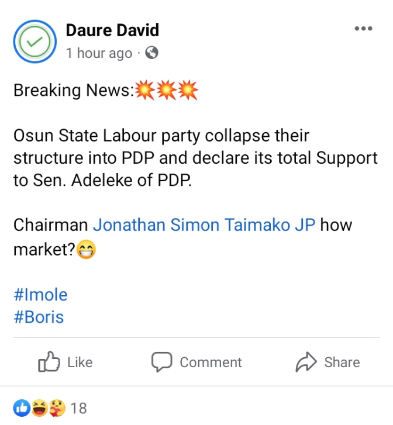The image size is (393, 425).
Task: Open the #Boris hashtag
Action: (39, 317)
